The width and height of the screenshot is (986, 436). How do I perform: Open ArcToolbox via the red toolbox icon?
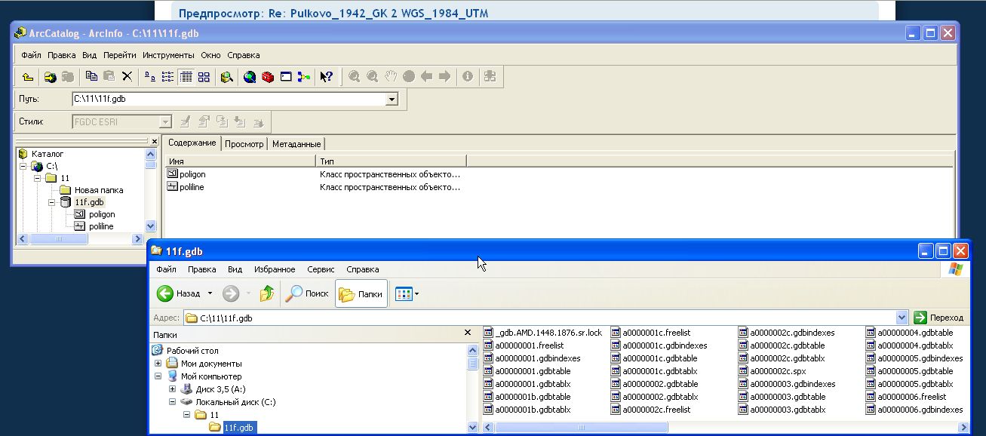[x=268, y=76]
